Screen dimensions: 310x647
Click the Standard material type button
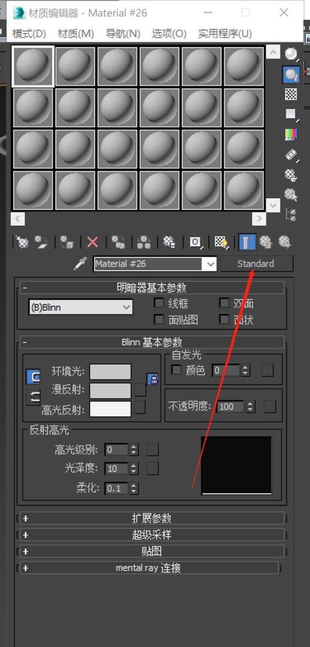[x=256, y=264]
